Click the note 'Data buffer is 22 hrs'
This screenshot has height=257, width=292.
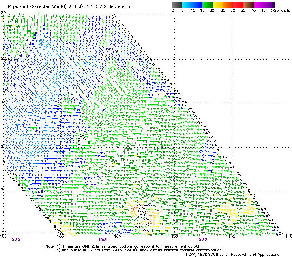pyautogui.click(x=80, y=250)
